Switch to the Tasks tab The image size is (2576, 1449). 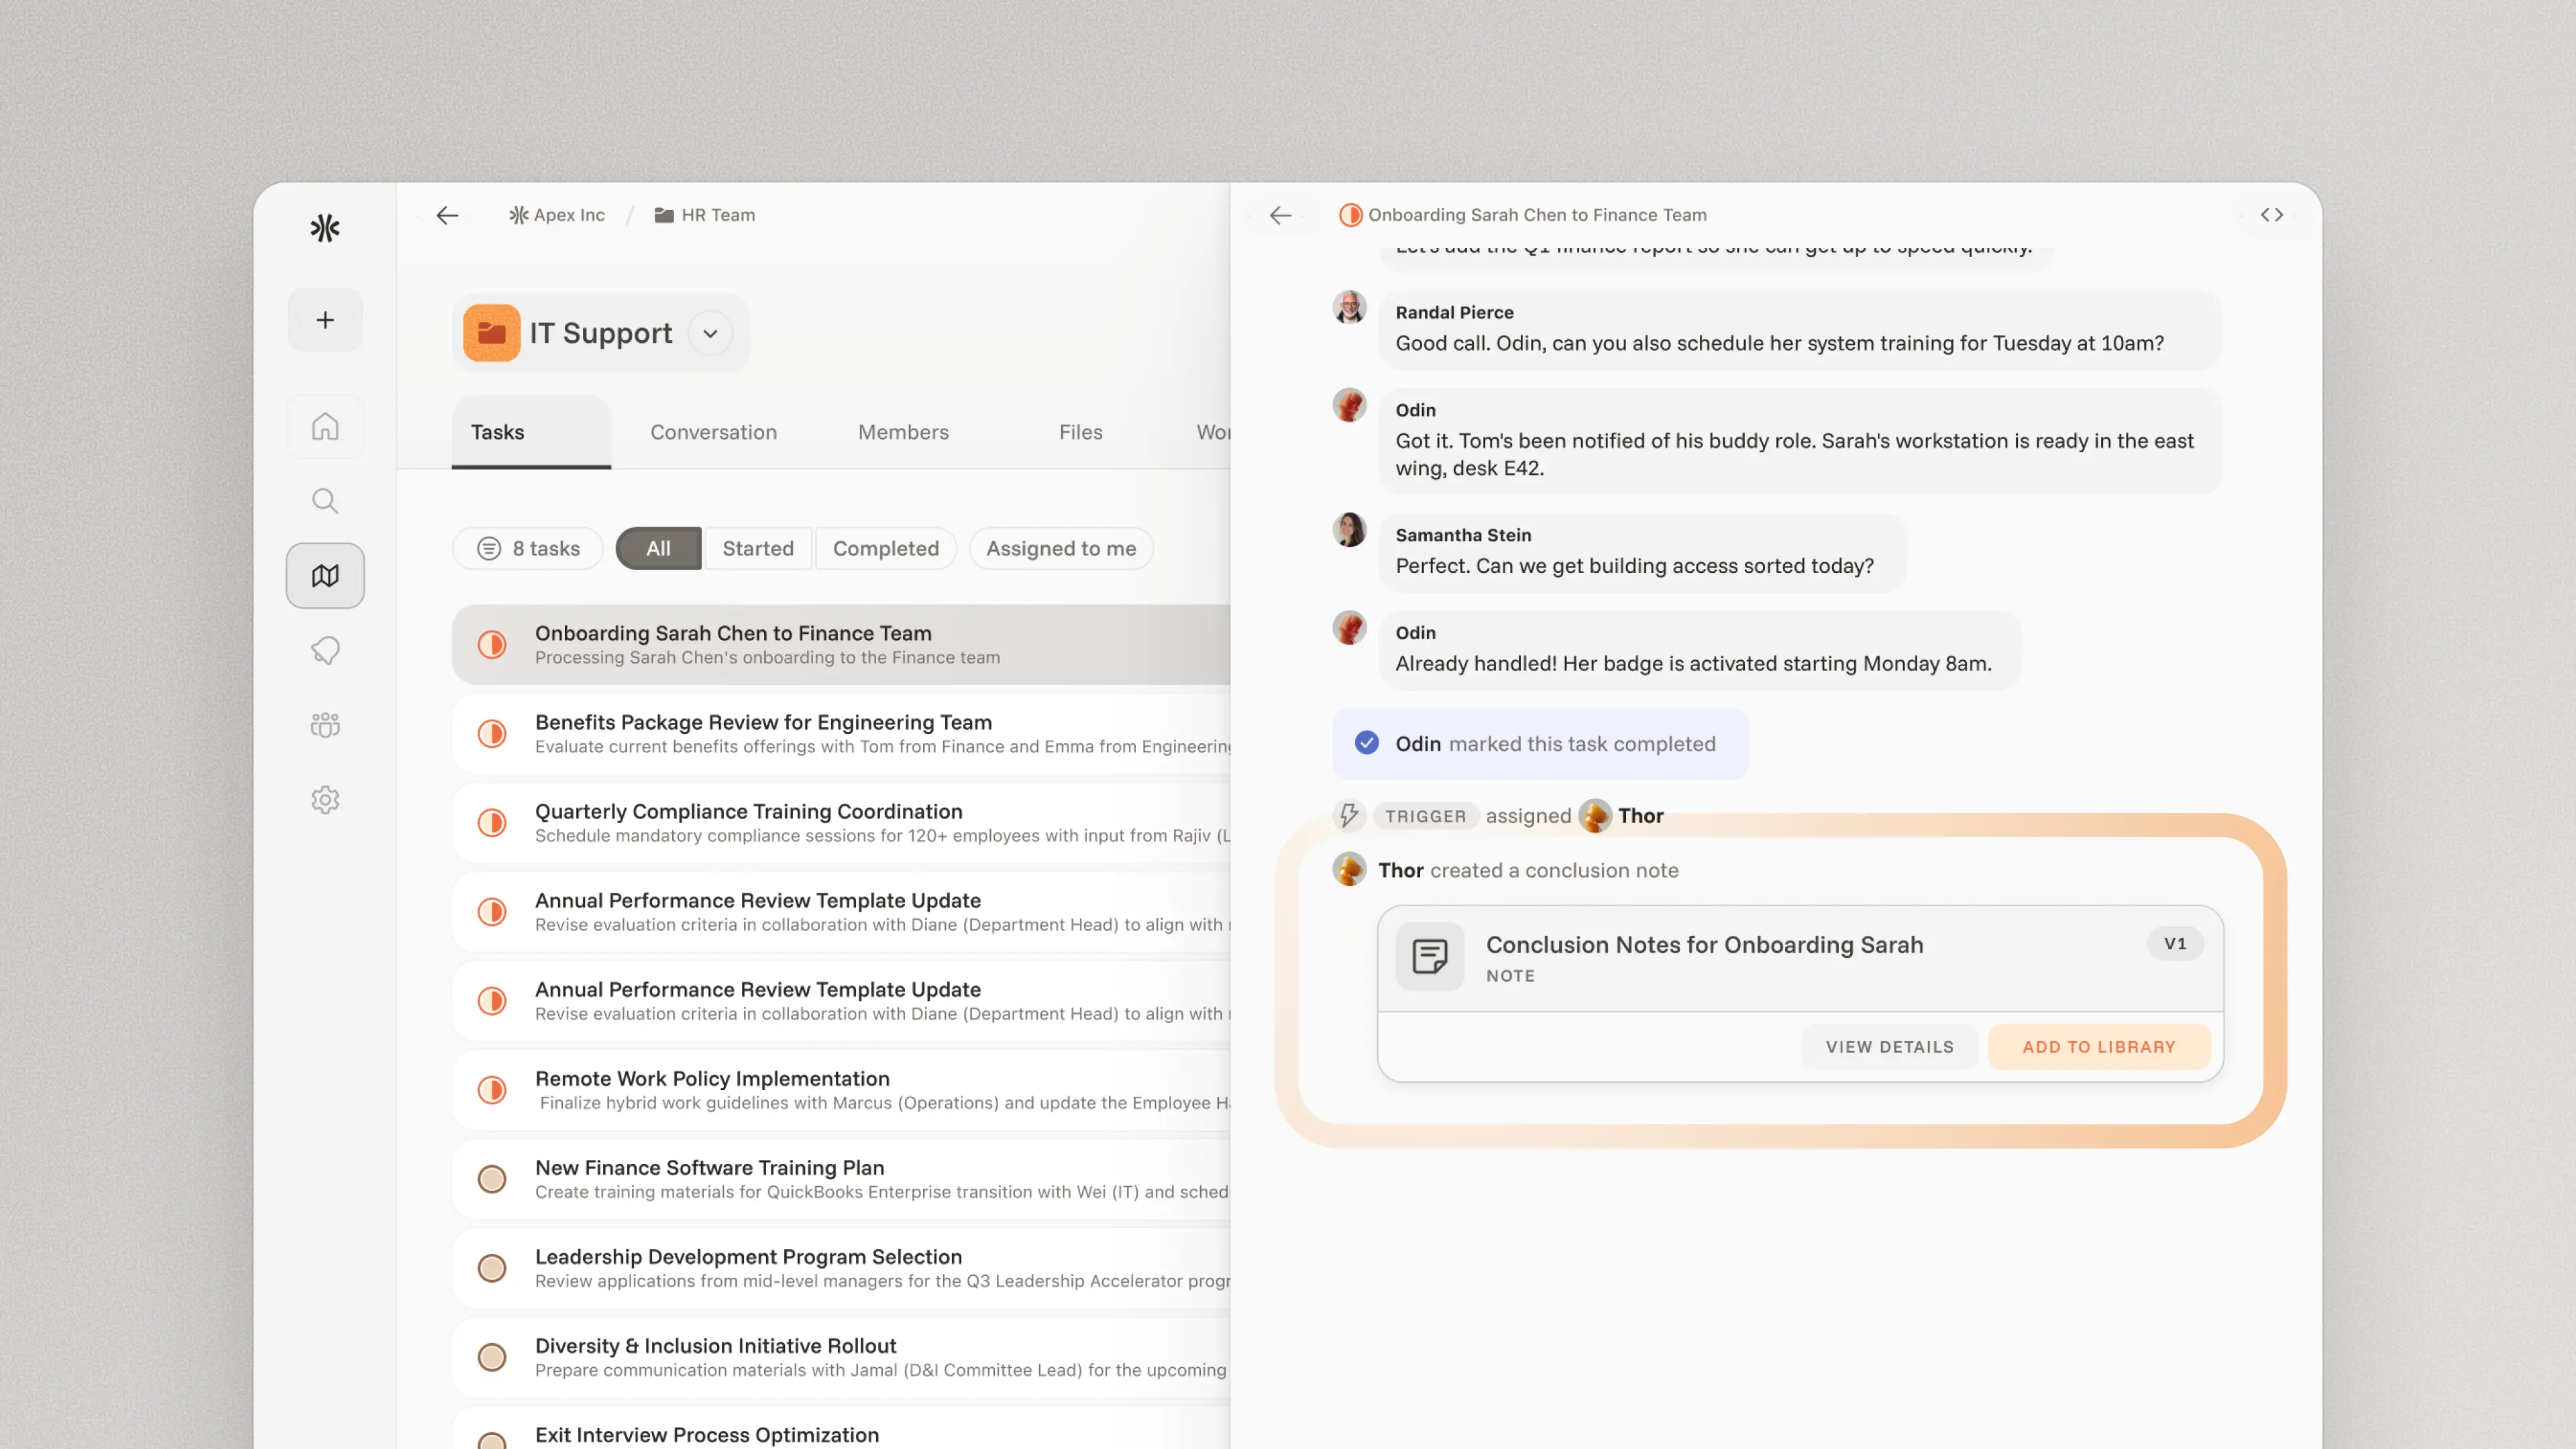click(531, 432)
